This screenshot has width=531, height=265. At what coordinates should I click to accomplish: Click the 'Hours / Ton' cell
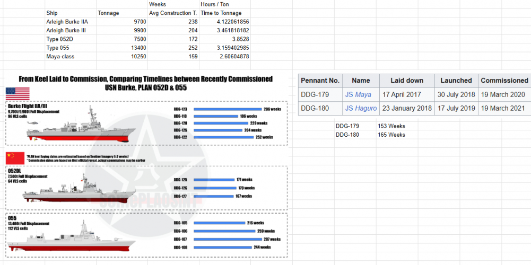click(225, 4)
